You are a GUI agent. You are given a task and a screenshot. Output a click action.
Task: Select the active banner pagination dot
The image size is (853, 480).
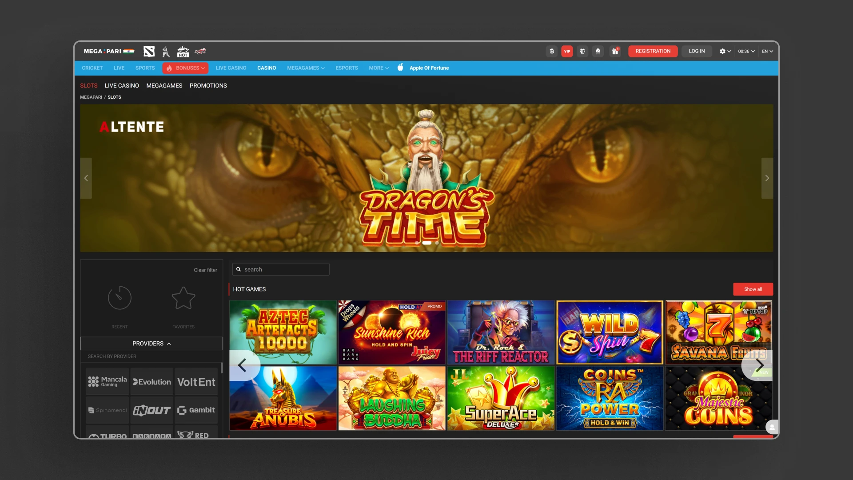click(426, 243)
